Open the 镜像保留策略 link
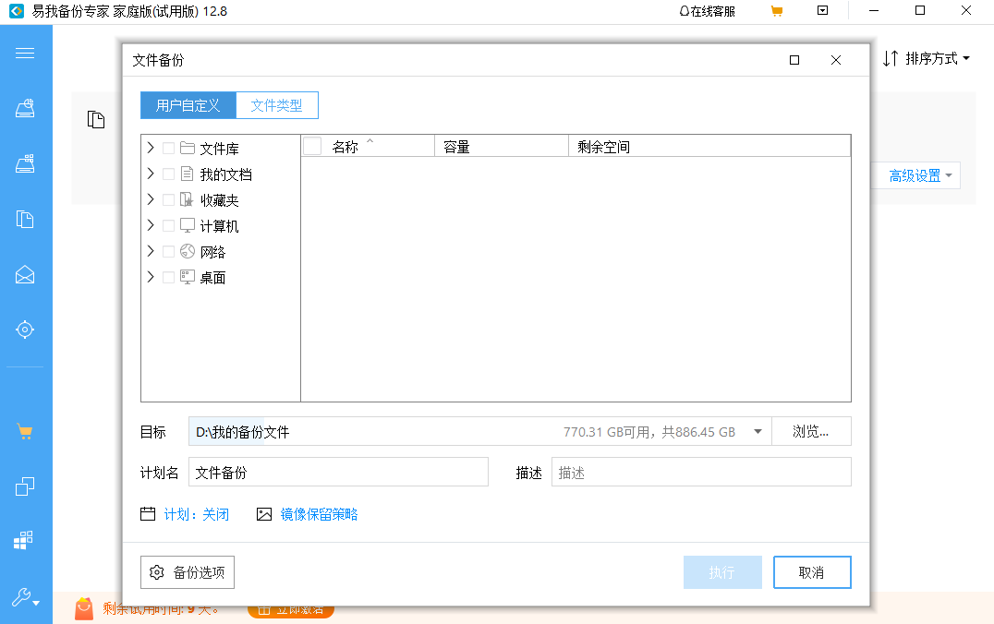The width and height of the screenshot is (994, 624). [319, 514]
